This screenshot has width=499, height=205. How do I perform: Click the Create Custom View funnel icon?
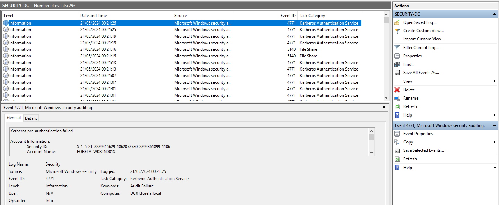pos(397,31)
